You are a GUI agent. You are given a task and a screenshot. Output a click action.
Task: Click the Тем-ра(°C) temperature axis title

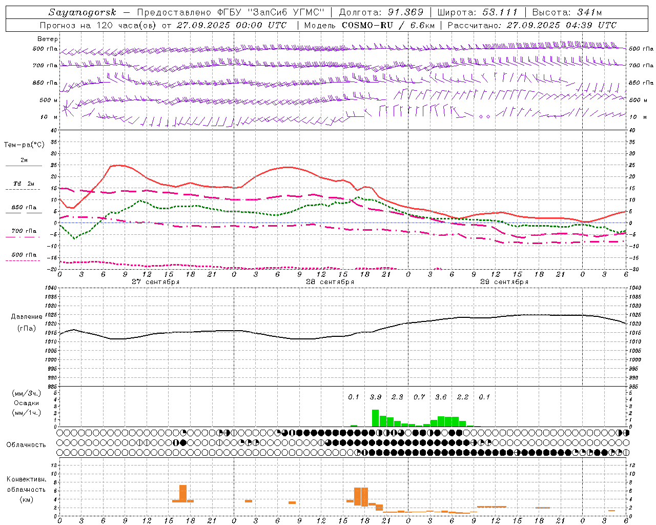coord(24,145)
